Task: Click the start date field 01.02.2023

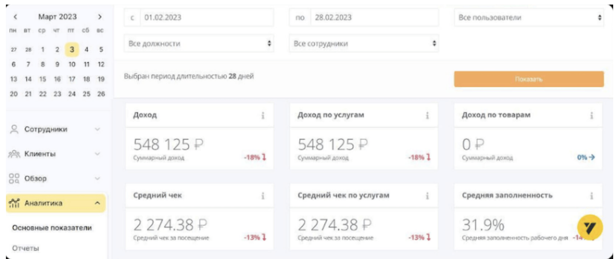Action: tap(206, 18)
